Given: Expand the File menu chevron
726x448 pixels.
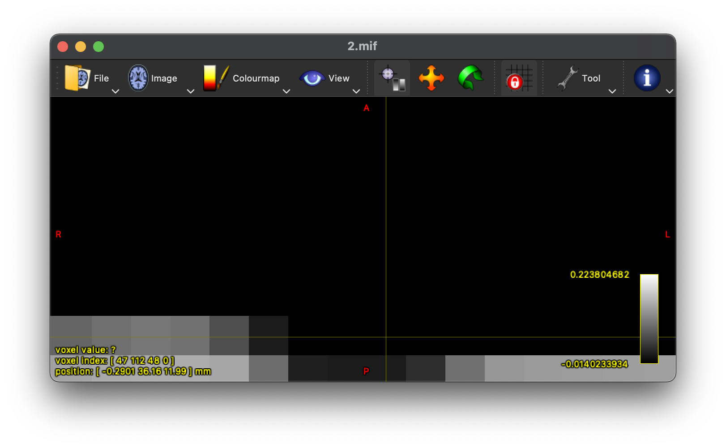Looking at the screenshot, I should (116, 91).
